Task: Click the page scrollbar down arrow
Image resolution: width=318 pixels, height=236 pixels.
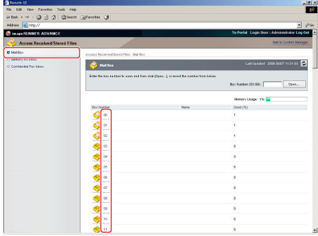Action: (315, 230)
